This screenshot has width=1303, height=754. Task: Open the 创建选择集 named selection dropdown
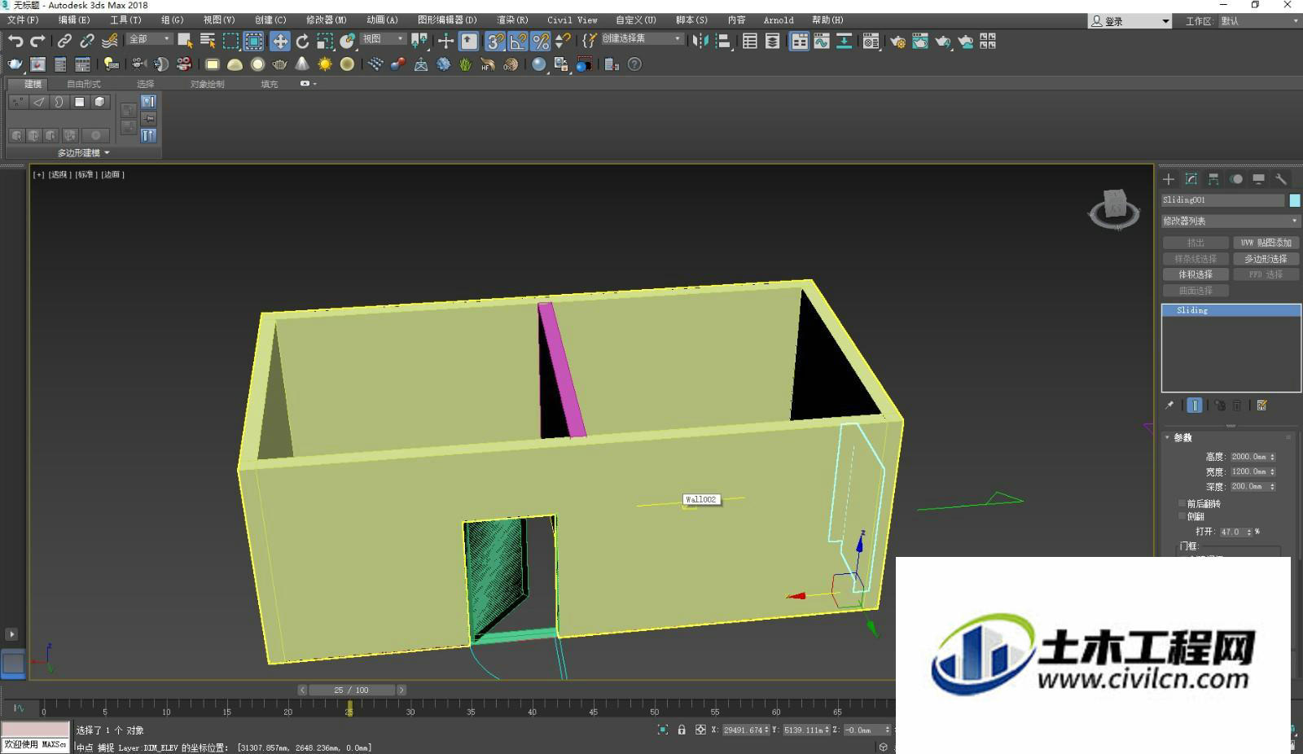[642, 38]
